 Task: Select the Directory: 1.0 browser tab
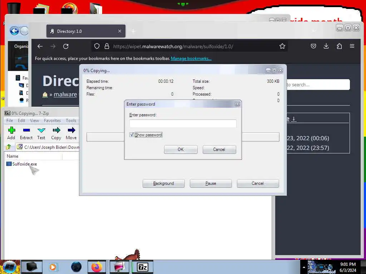(86, 31)
